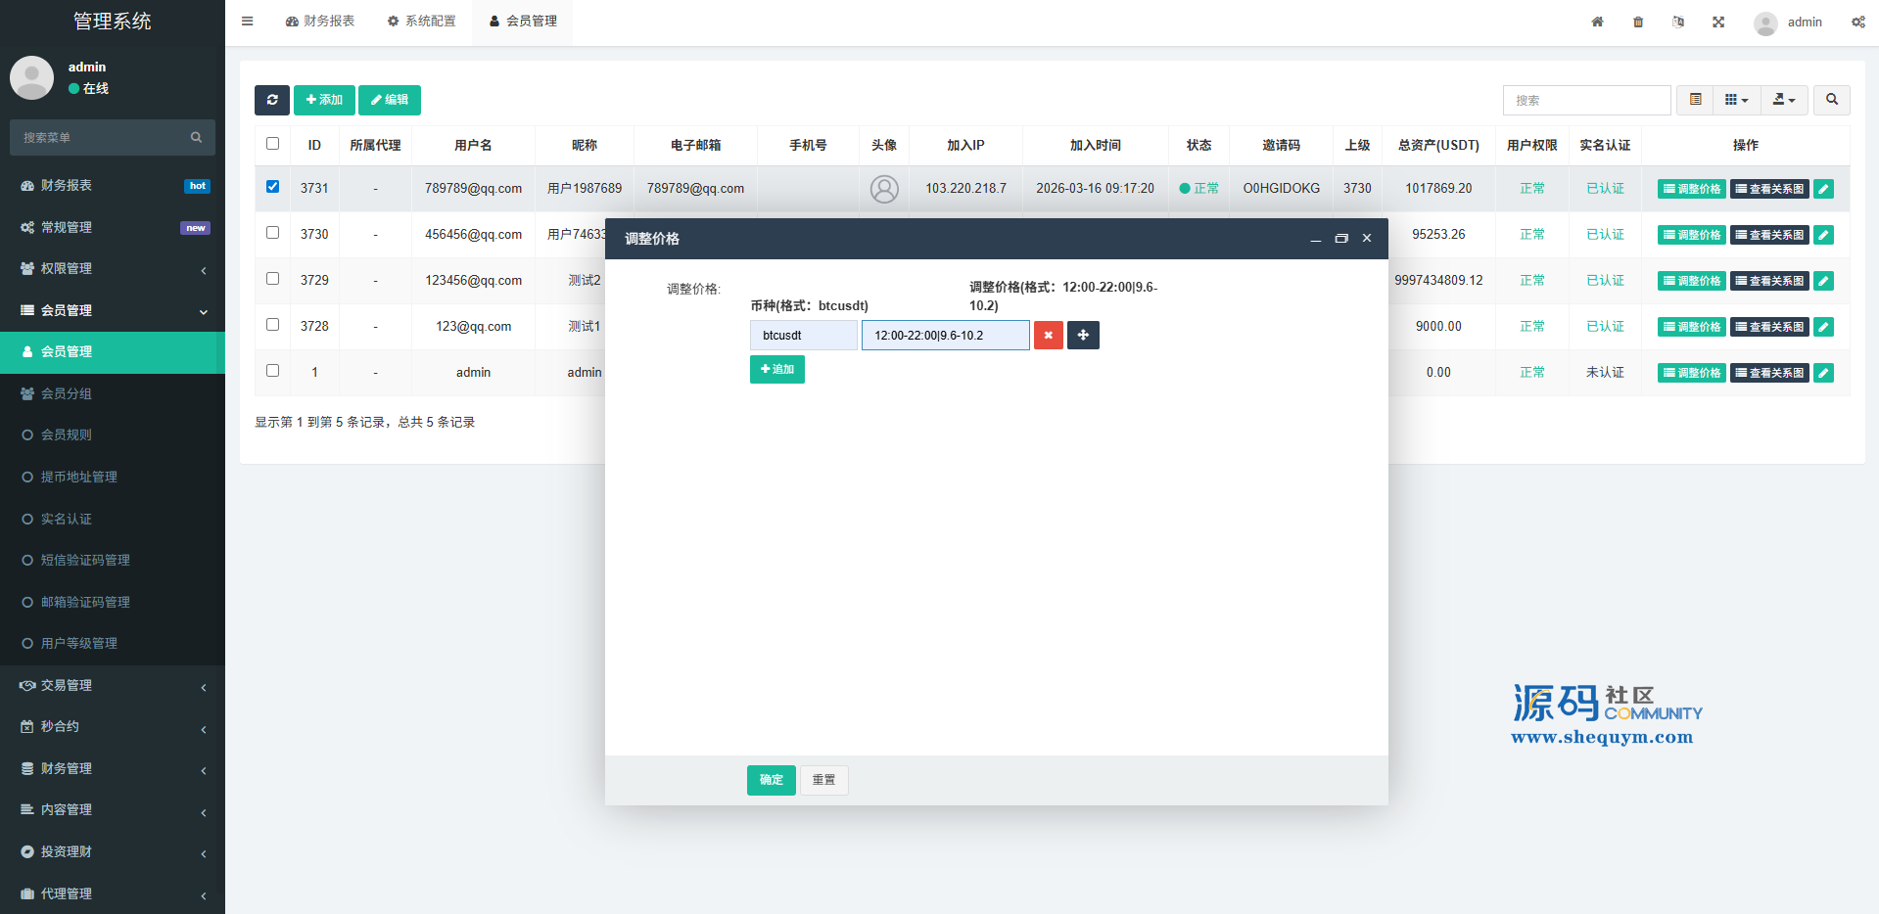Screen dimensions: 1879x914
Task: Click the hamburger menu icon to collapse sidebar
Action: 248,22
